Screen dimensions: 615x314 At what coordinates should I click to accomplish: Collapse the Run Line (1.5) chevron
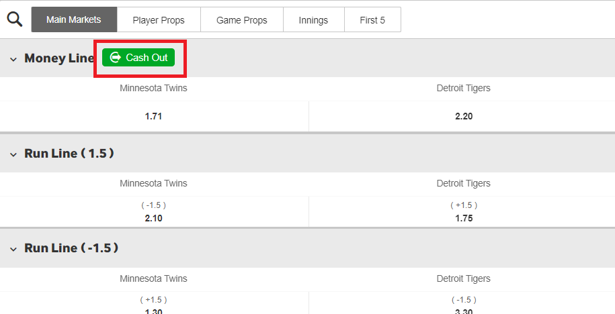tap(13, 154)
